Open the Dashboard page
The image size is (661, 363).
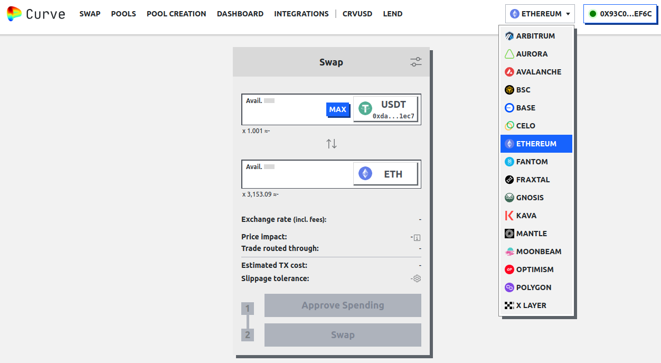240,14
